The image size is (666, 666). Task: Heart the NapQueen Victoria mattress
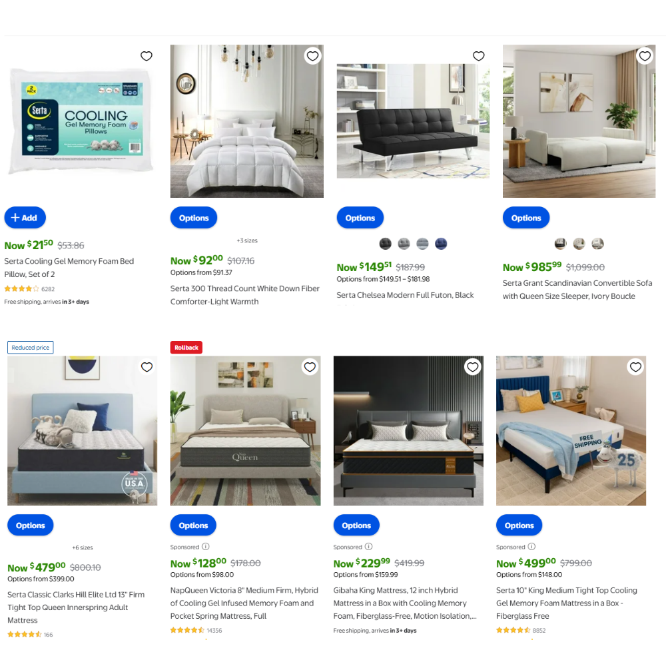(x=310, y=367)
